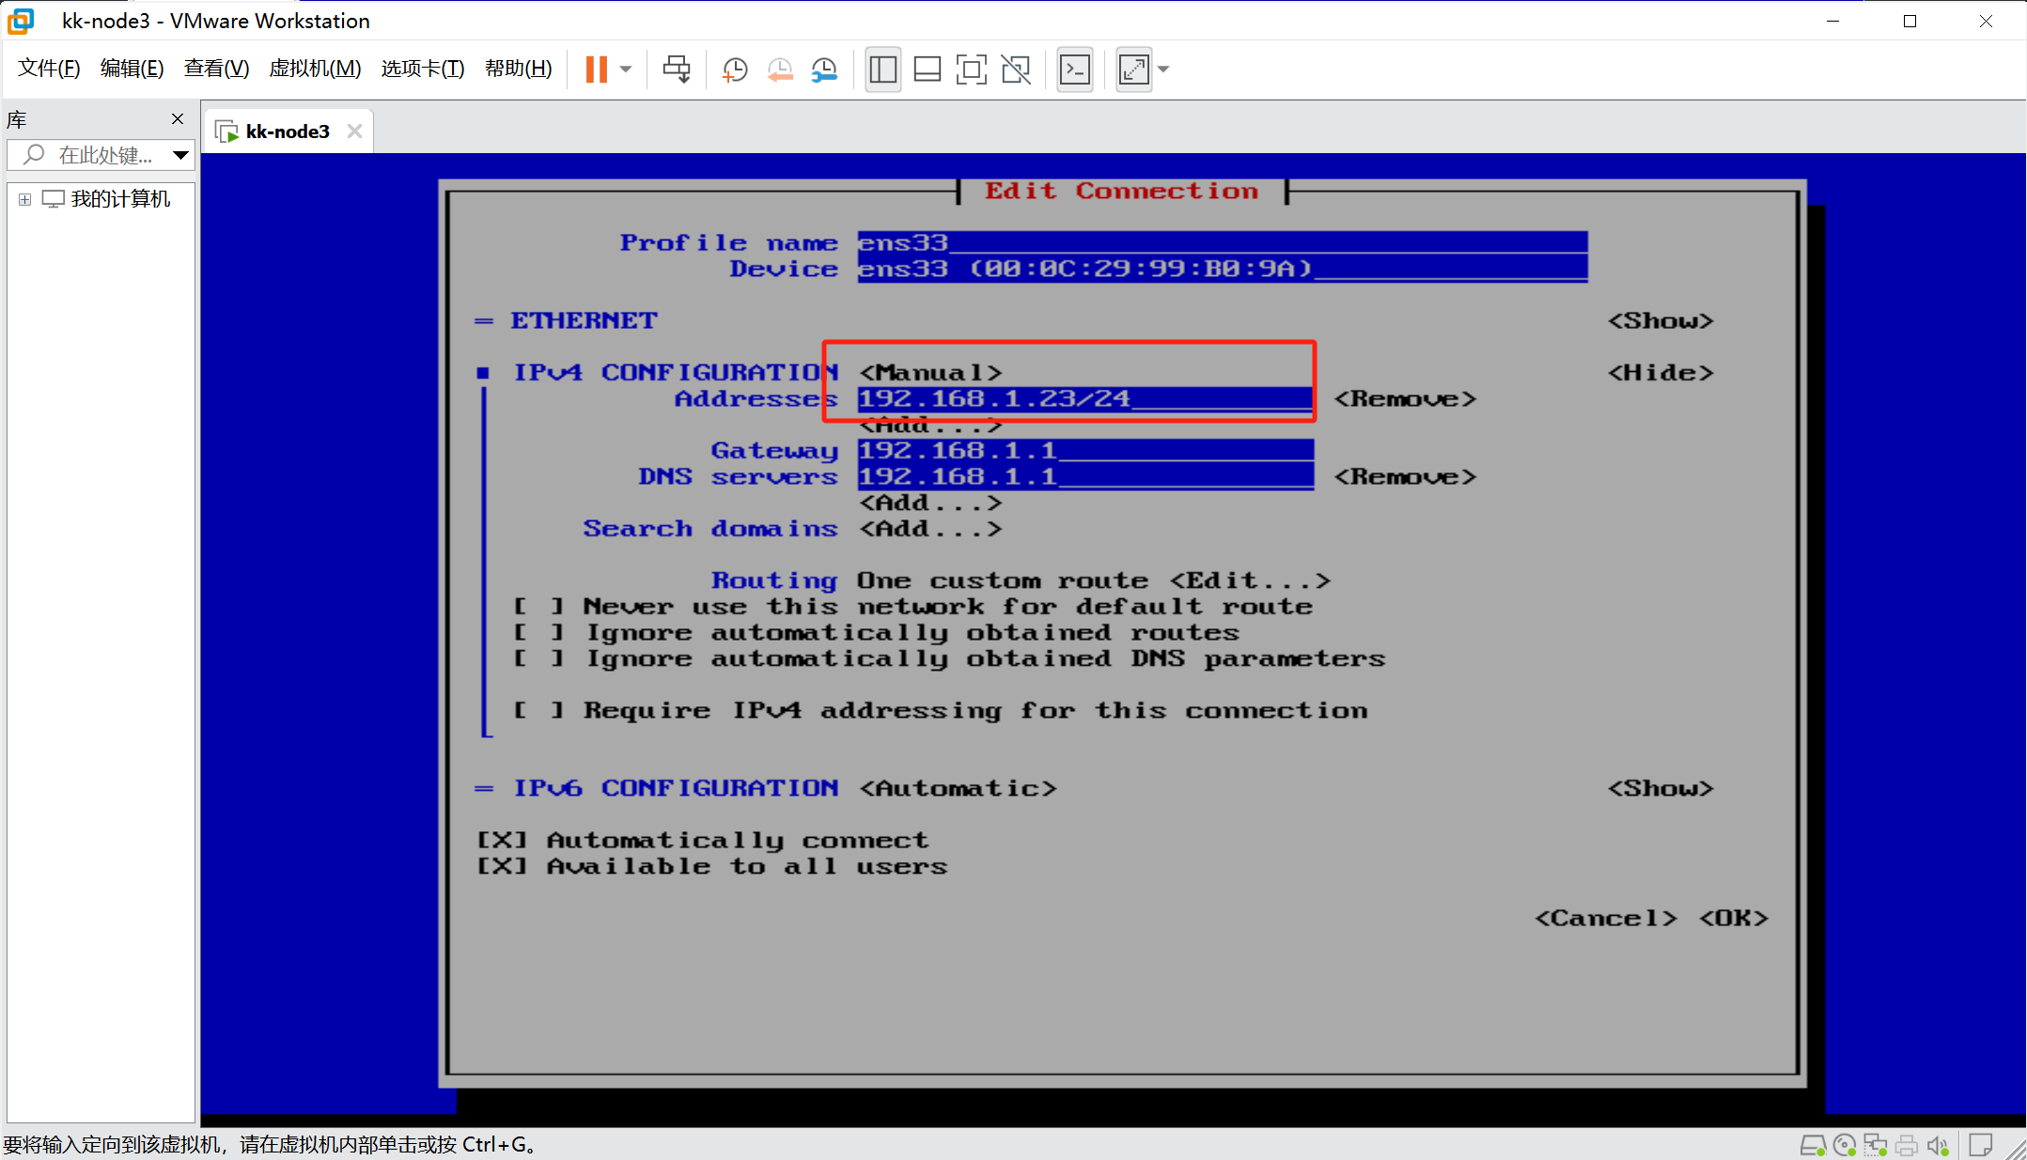The image size is (2027, 1160).
Task: Click the Device field with MAC address
Action: click(1223, 270)
